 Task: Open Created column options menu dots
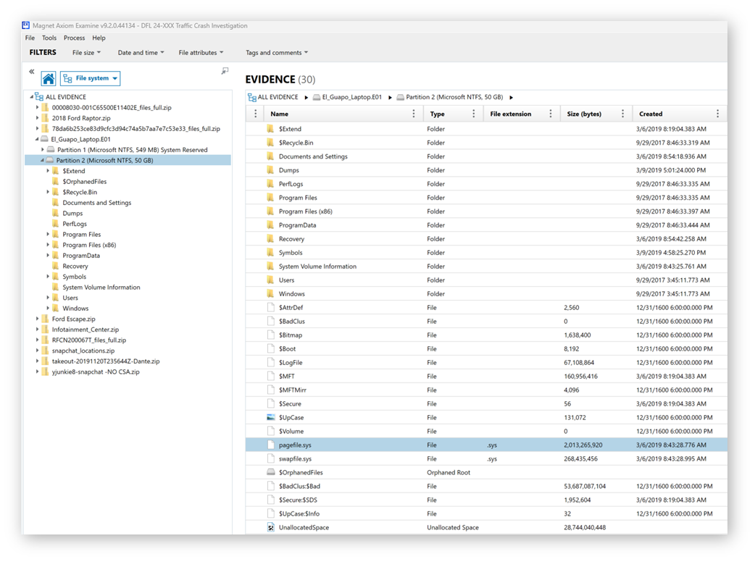717,114
